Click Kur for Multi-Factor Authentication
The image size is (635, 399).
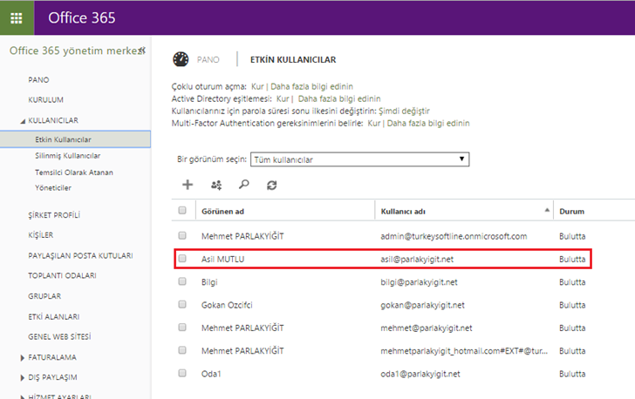(374, 124)
